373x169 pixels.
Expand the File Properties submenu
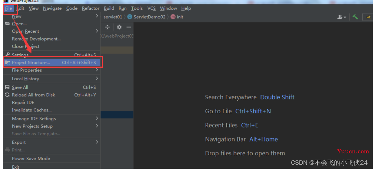click(52, 70)
